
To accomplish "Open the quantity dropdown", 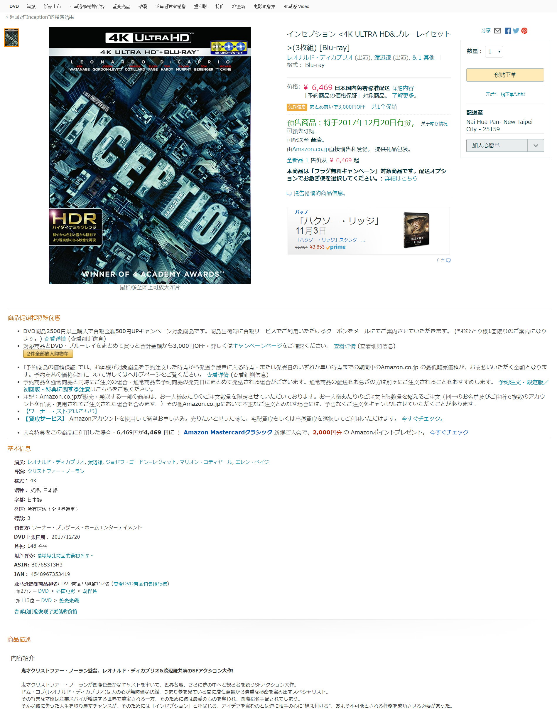I will coord(494,52).
